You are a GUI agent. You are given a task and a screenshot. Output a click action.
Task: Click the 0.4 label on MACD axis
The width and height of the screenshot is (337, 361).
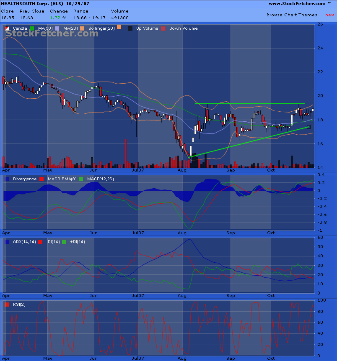click(321, 175)
